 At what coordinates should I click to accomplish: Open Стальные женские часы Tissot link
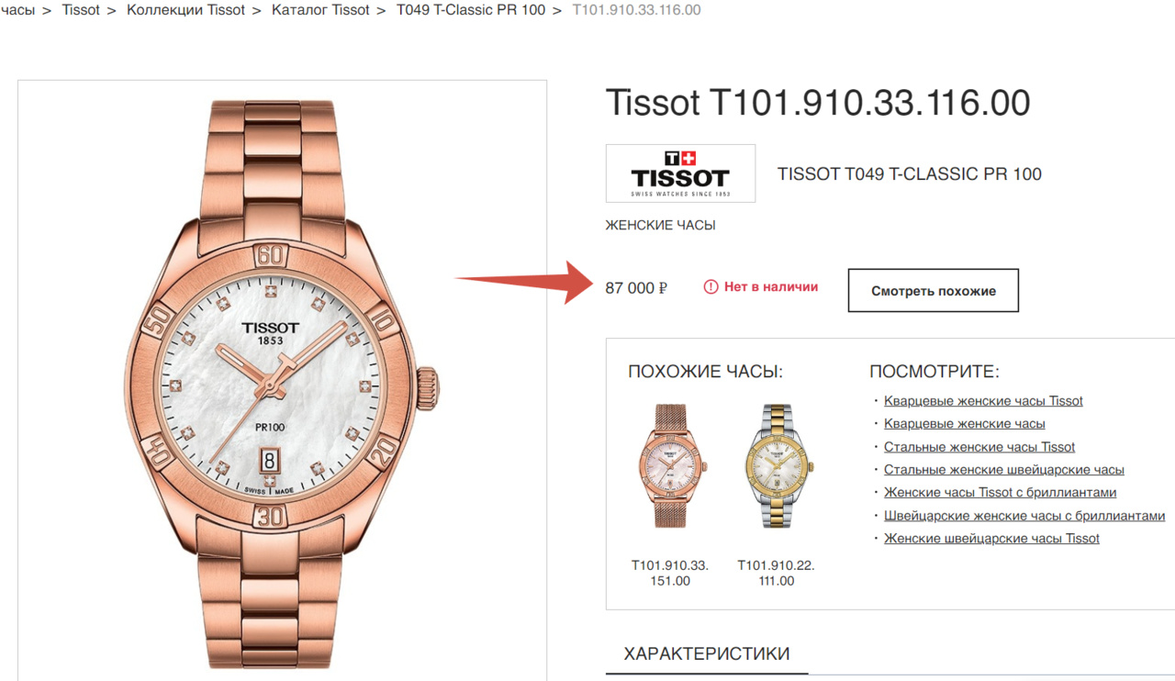click(979, 447)
